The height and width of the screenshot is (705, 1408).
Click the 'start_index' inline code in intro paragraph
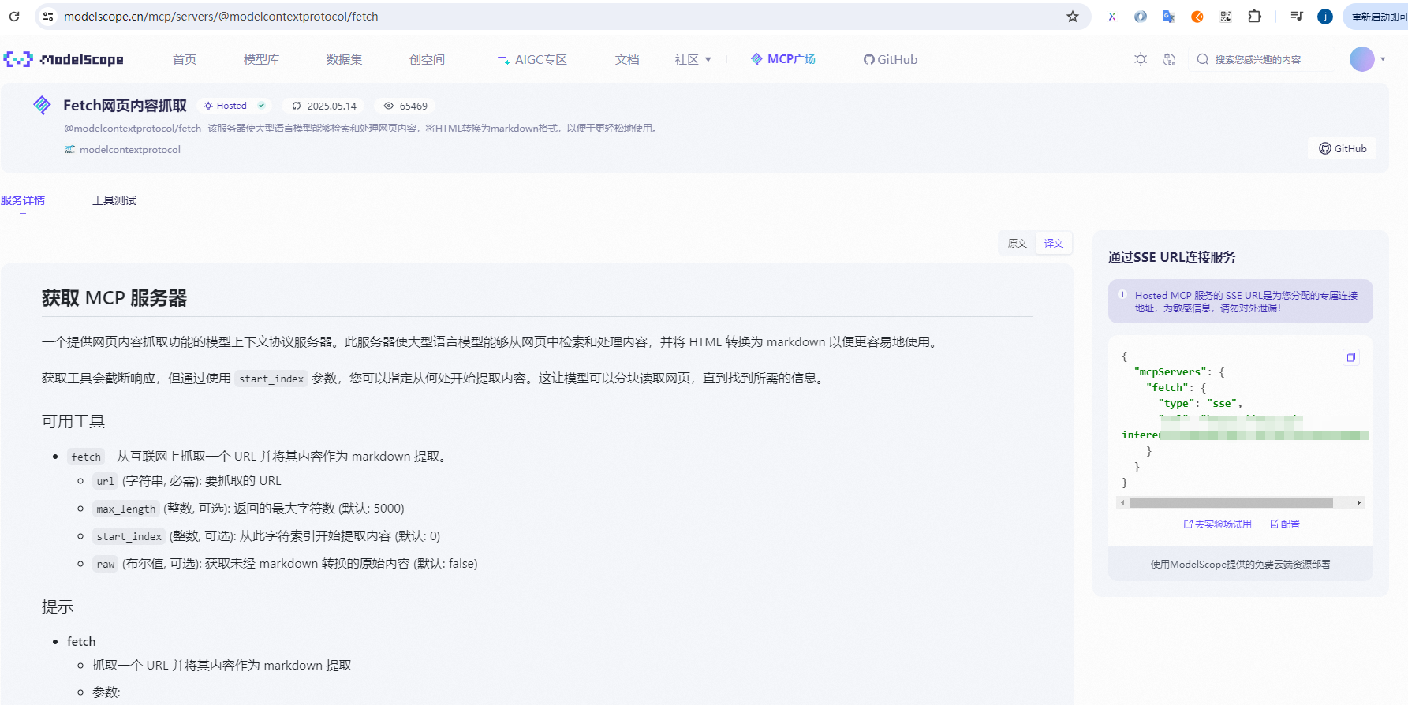pyautogui.click(x=271, y=379)
